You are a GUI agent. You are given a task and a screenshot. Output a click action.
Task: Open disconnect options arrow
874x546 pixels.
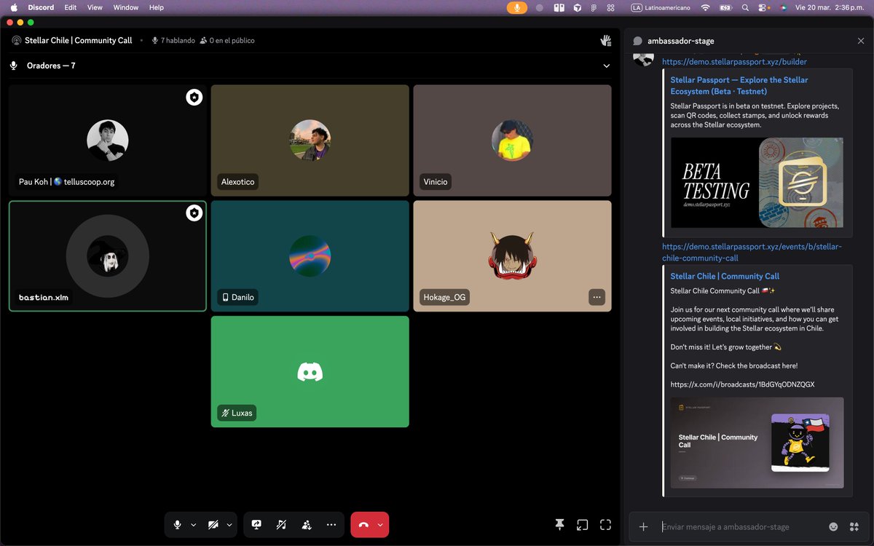[380, 524]
